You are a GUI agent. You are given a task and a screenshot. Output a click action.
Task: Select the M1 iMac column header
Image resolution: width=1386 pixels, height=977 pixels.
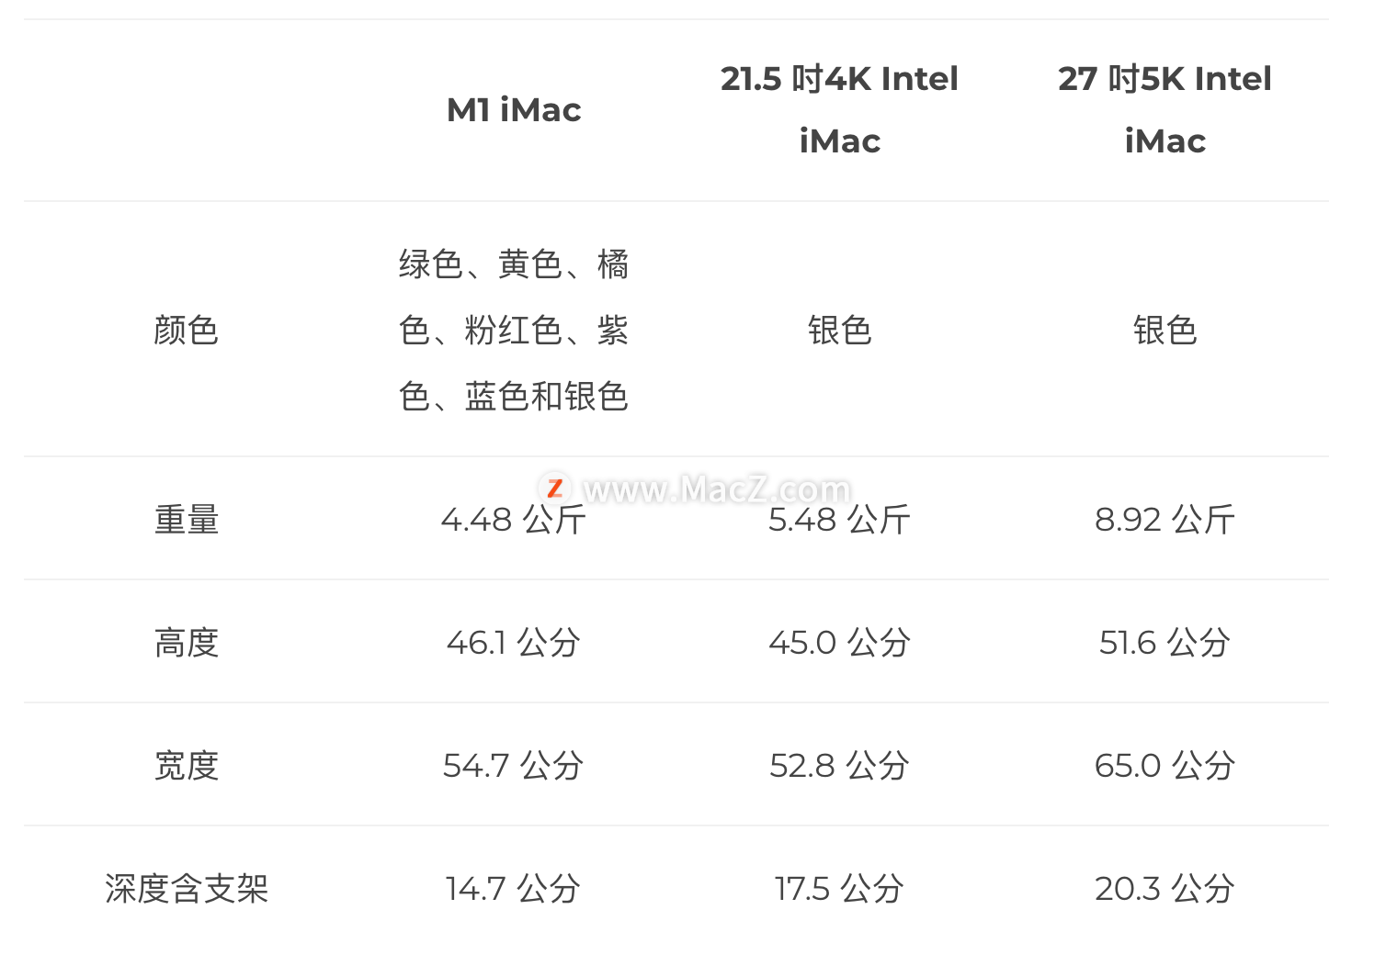[514, 110]
